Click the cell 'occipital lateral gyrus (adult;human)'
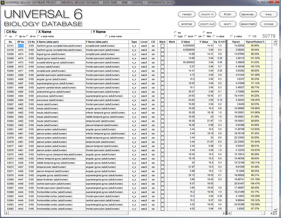The width and height of the screenshot is (281, 218). tap(61, 63)
